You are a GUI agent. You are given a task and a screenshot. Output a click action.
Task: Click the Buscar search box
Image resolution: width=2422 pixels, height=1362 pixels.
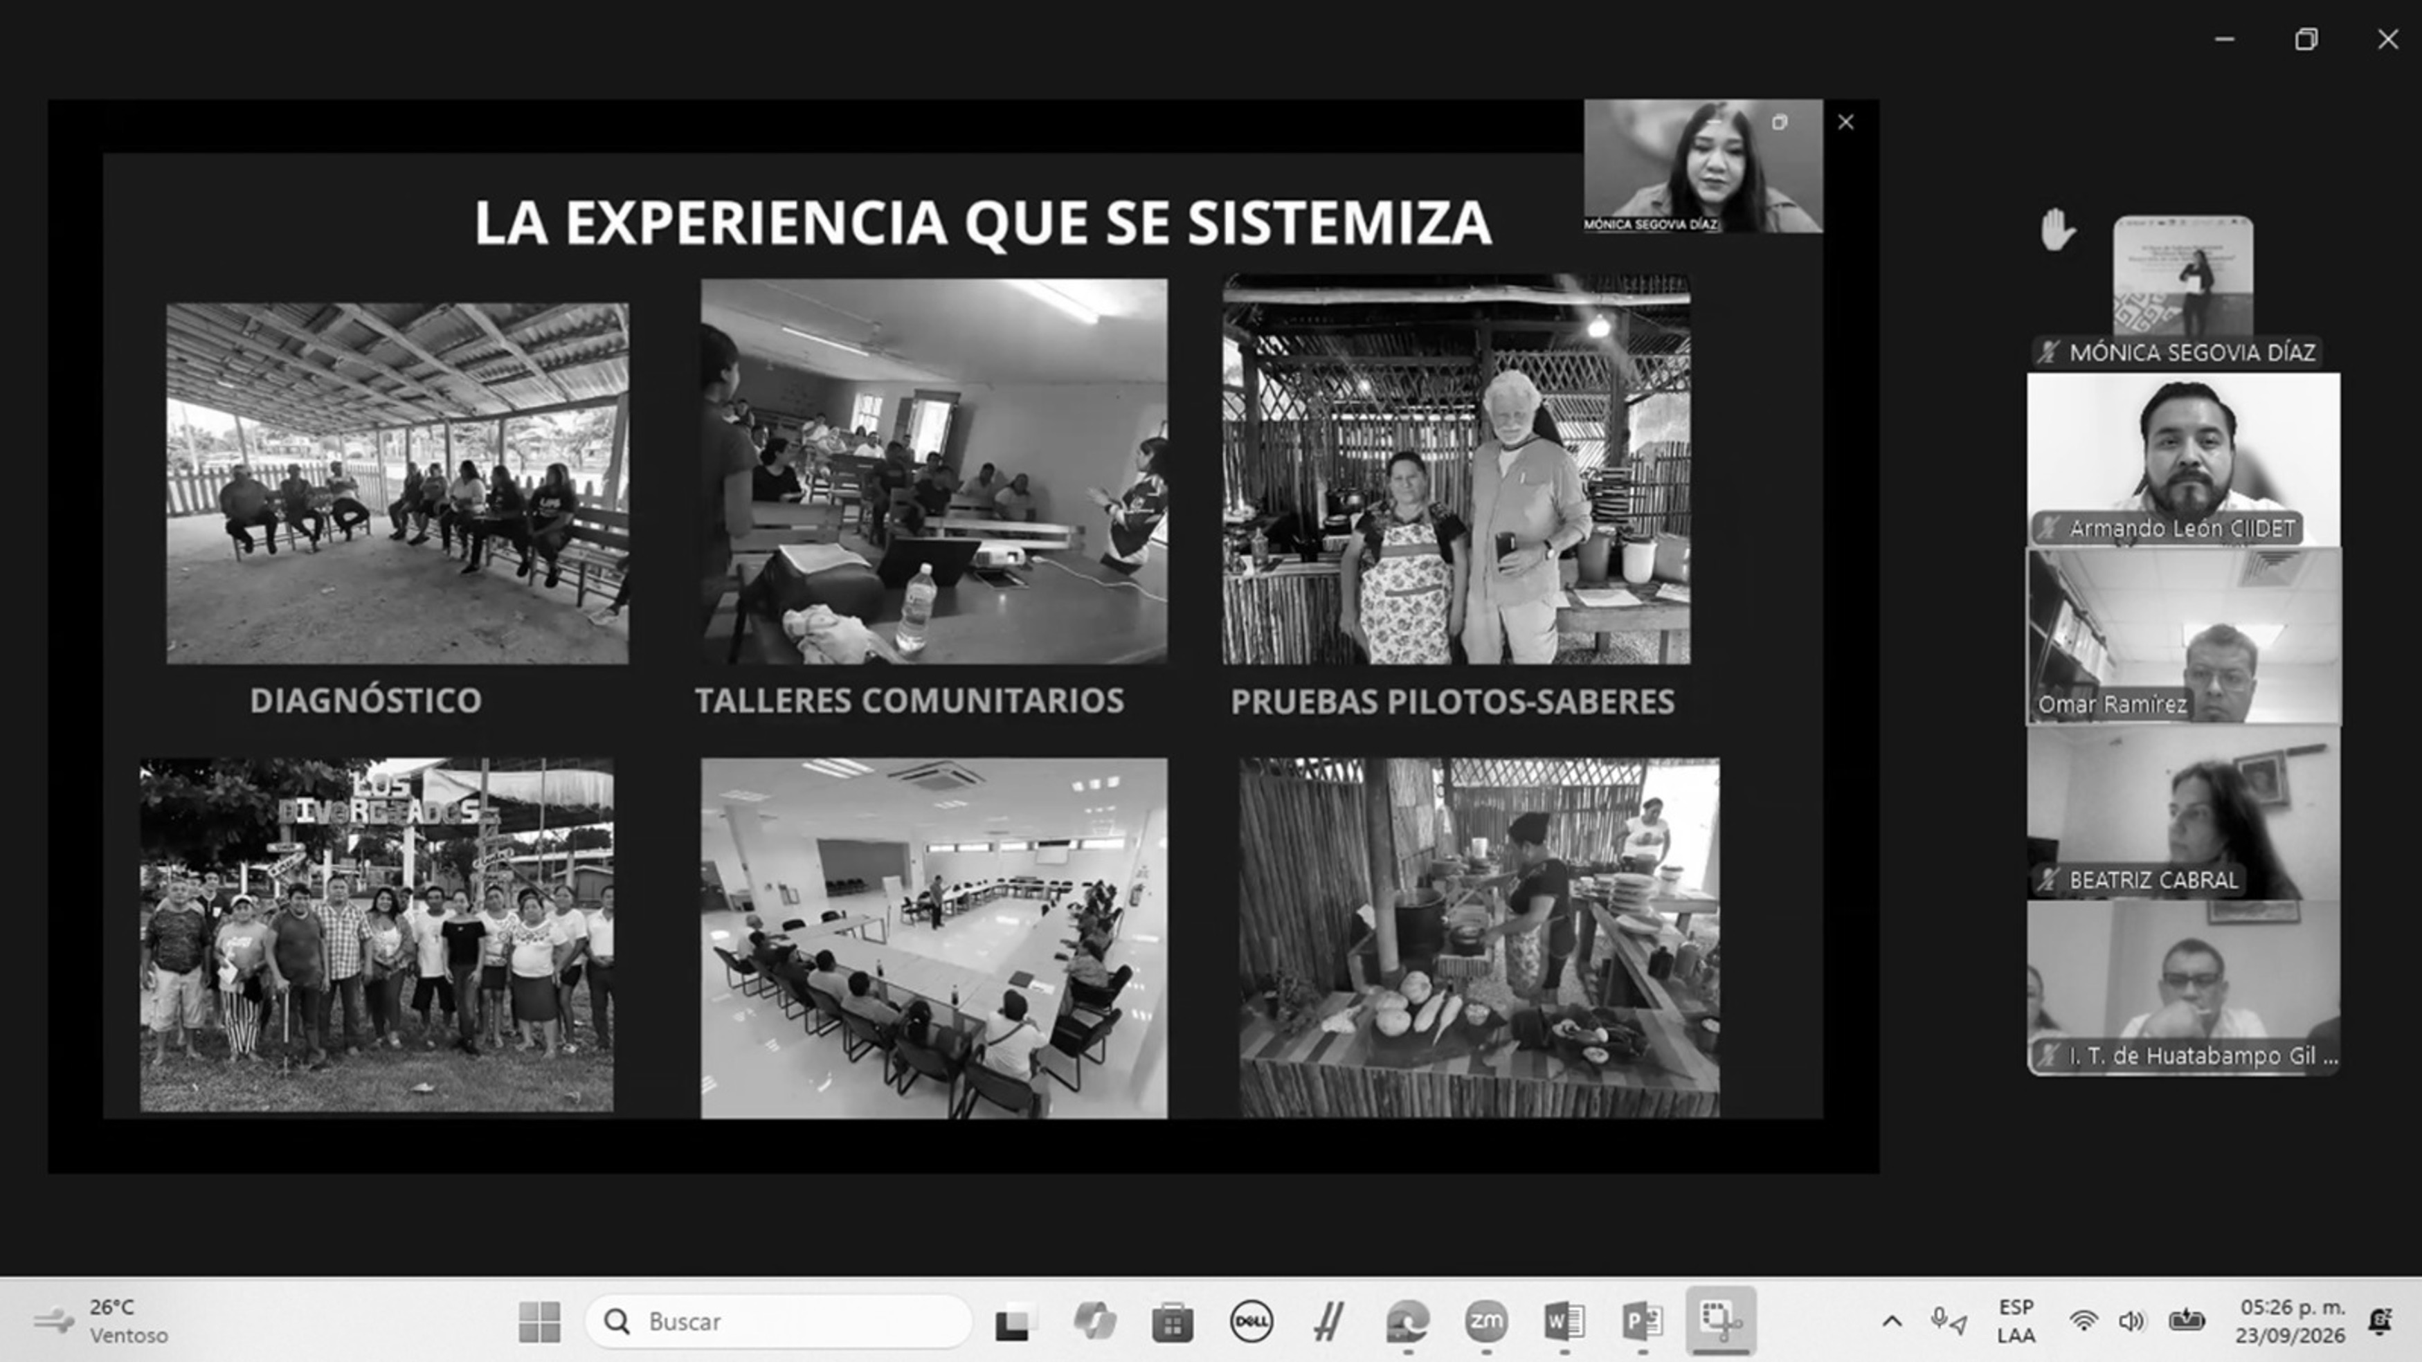click(779, 1322)
